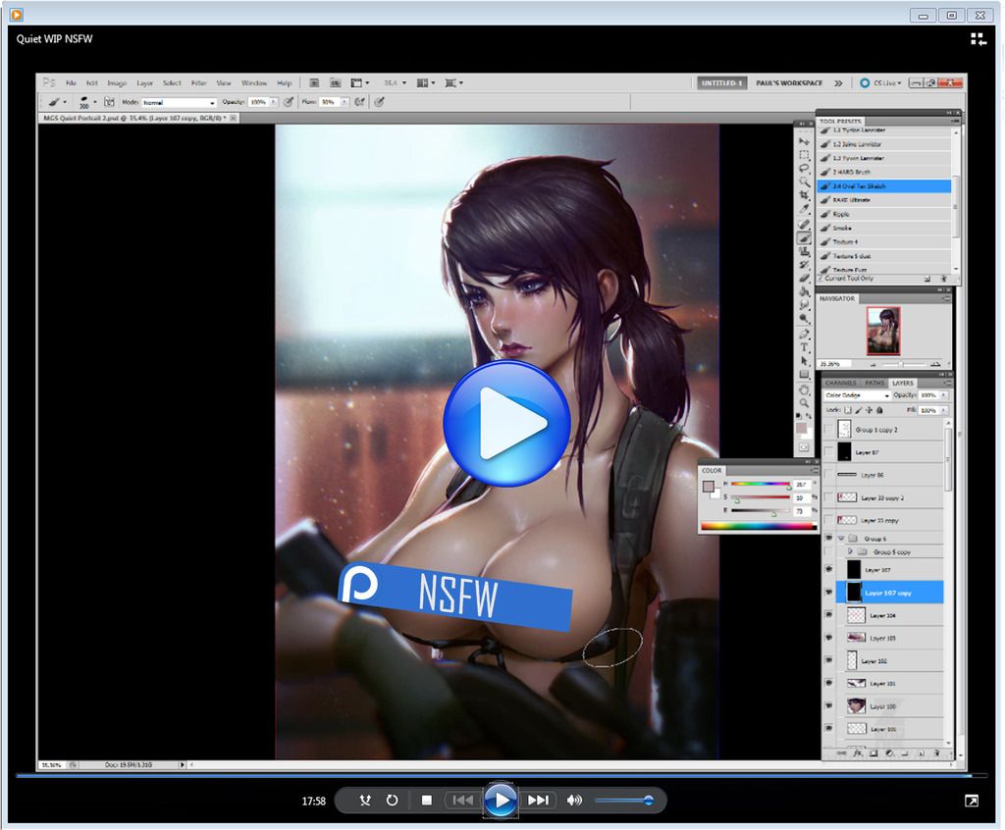Select the Crop tool
The width and height of the screenshot is (1005, 830).
coord(804,195)
